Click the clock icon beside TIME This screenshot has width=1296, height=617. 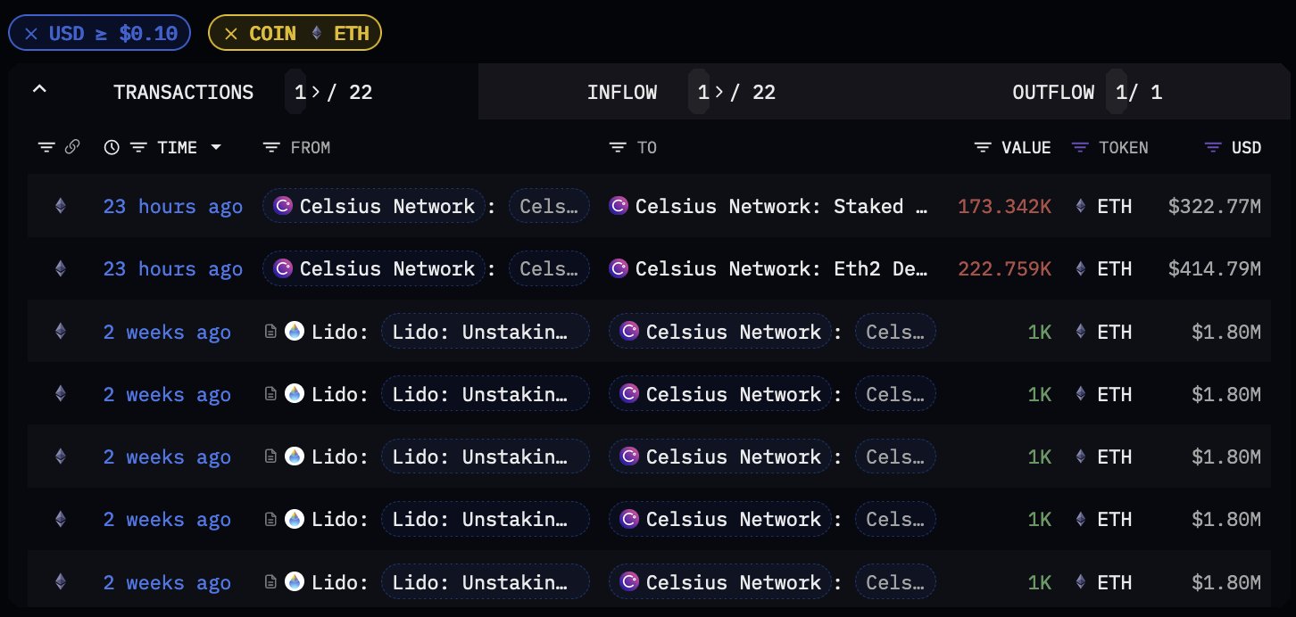click(112, 147)
